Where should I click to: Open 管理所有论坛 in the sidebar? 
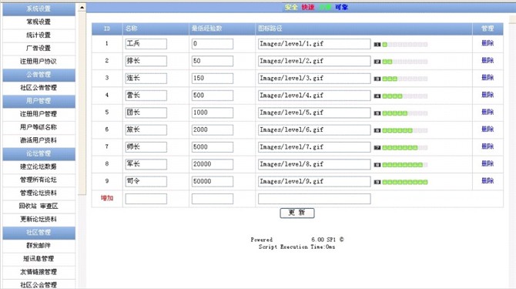39,180
